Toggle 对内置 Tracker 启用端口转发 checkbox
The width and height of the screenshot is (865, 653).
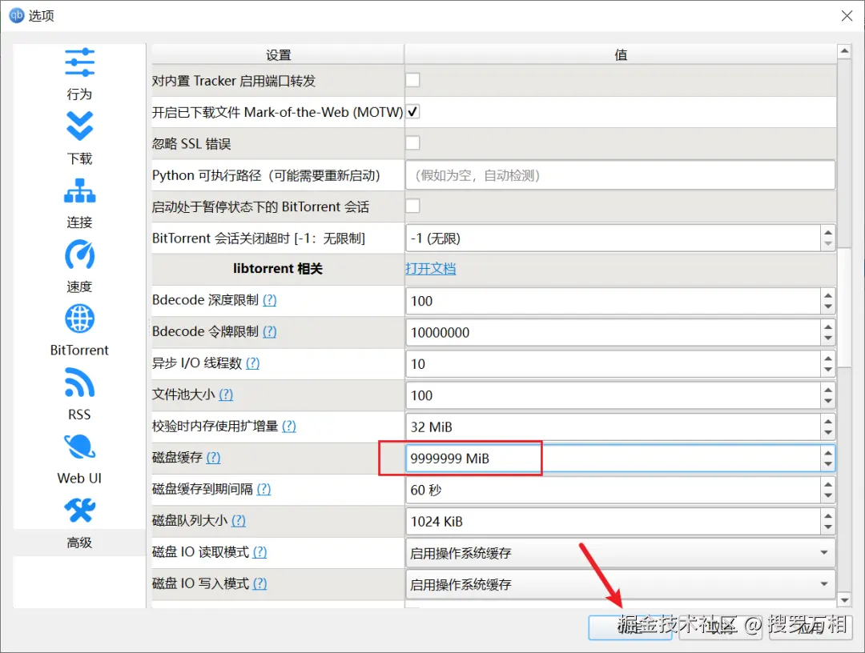click(x=412, y=81)
